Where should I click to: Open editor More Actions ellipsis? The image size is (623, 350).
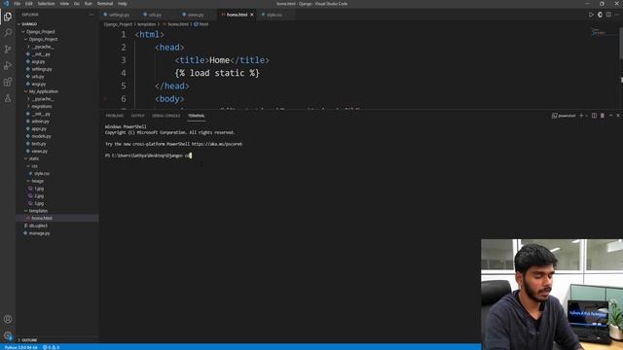(617, 15)
